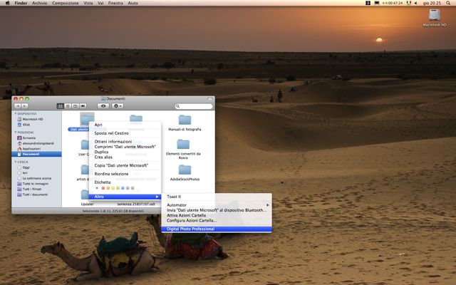Open the alessandrolongobardi home folder in the sidebar

click(36, 143)
